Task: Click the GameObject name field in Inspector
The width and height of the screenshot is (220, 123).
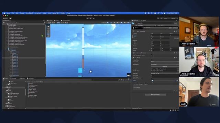Action: click(155, 23)
